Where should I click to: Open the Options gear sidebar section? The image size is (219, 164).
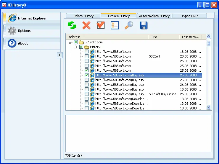click(x=24, y=31)
